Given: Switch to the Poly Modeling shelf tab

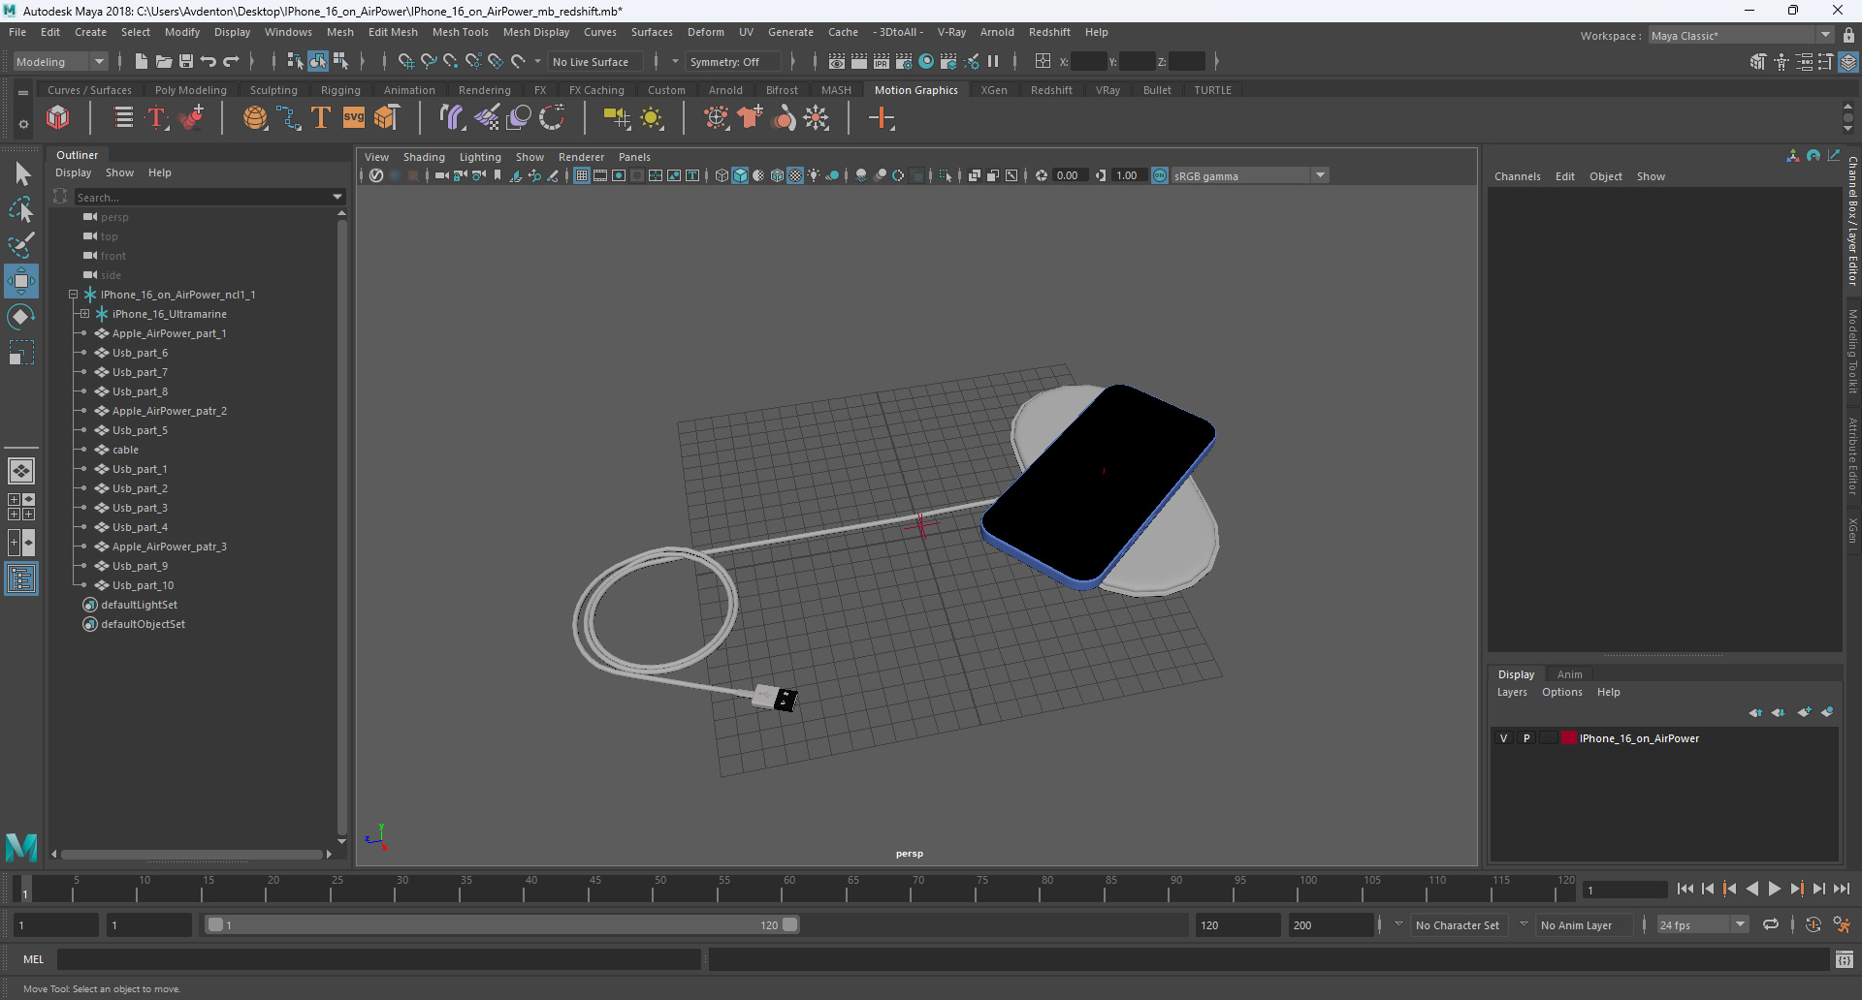Looking at the screenshot, I should (x=191, y=90).
